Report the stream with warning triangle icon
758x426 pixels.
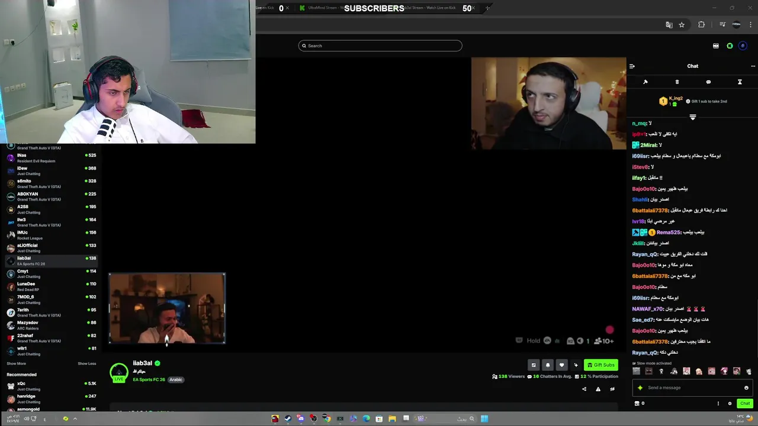pos(598,389)
